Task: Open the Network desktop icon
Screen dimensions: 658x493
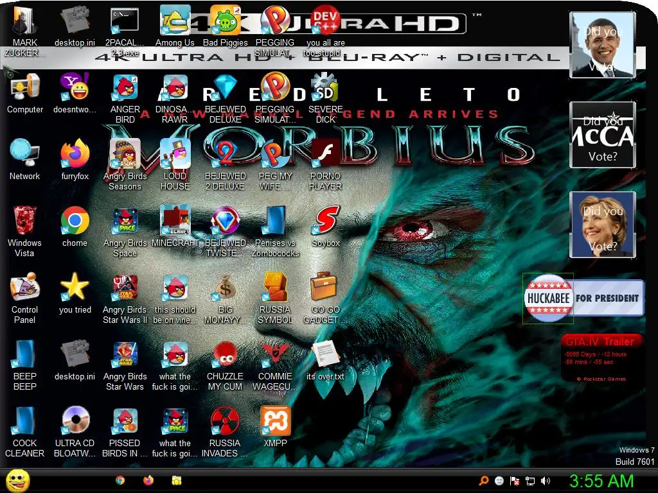Action: pyautogui.click(x=25, y=160)
